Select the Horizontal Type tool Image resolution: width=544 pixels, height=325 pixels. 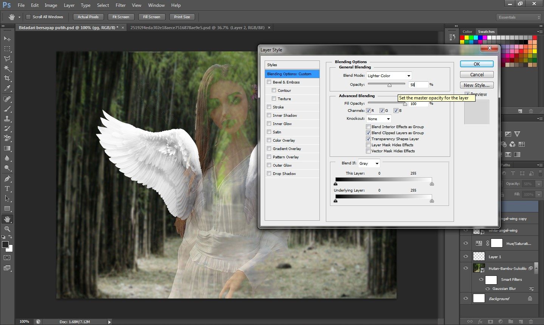point(7,189)
